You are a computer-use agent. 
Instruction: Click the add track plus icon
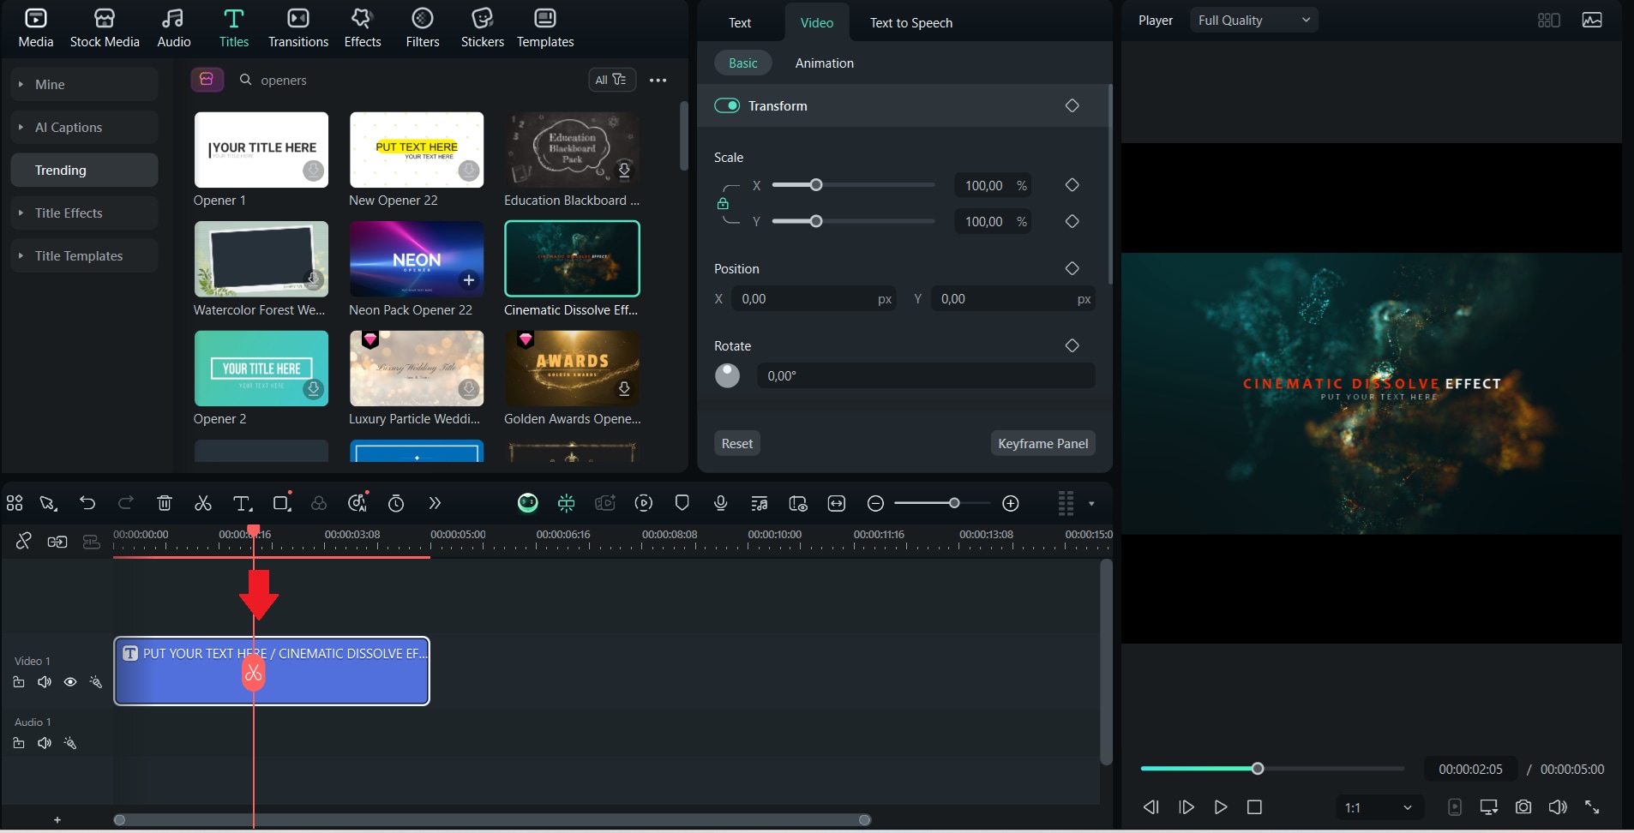pos(57,820)
